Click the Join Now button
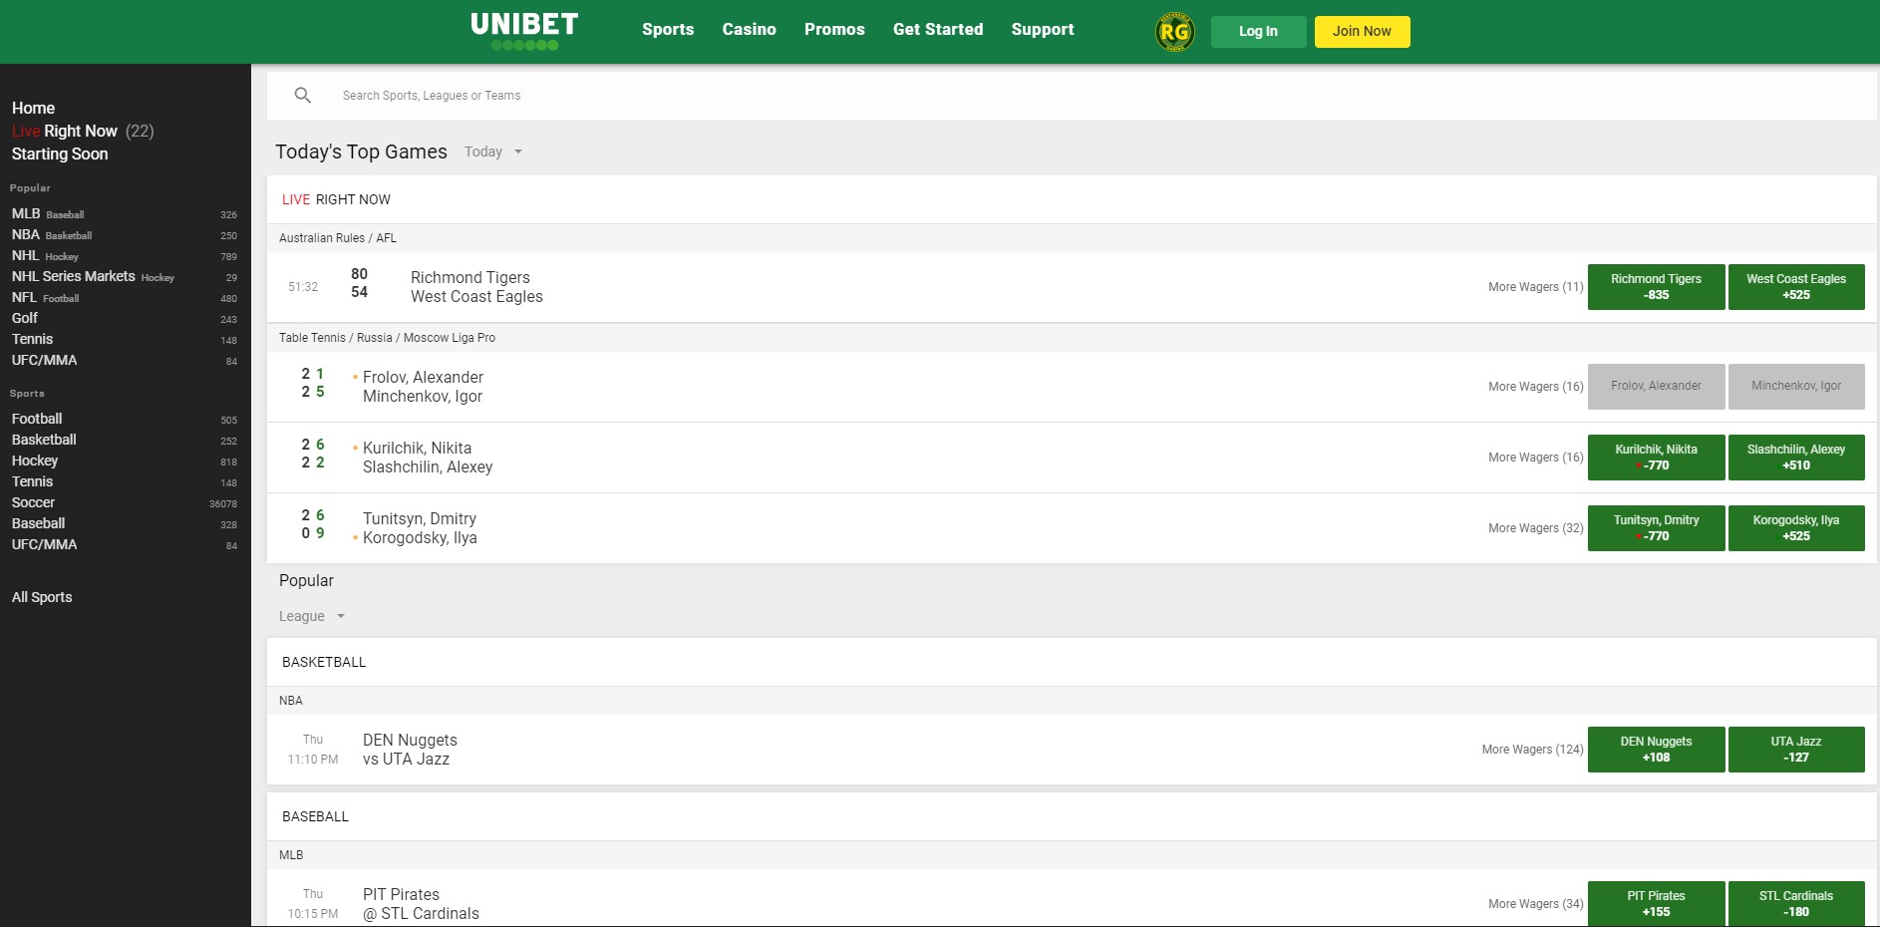 [x=1362, y=32]
